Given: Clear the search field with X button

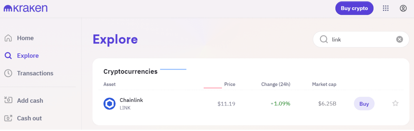Looking at the screenshot, I should (x=400, y=39).
